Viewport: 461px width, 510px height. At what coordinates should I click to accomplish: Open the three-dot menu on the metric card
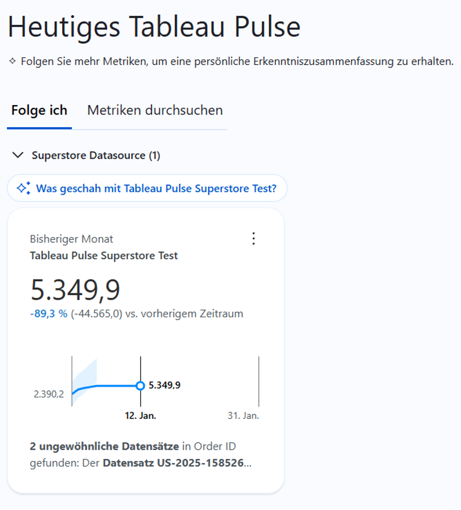tap(253, 239)
